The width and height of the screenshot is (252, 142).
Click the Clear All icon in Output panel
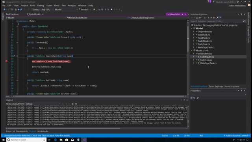pos(72,104)
